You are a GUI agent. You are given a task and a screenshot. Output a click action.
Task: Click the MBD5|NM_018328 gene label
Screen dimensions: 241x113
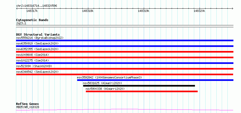(28, 107)
